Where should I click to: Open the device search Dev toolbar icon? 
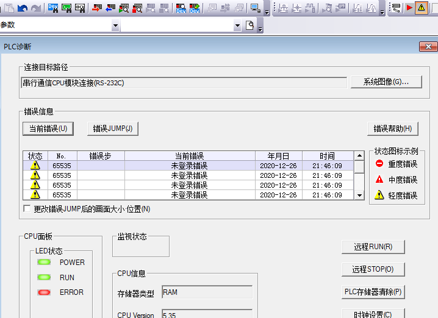(53, 8)
